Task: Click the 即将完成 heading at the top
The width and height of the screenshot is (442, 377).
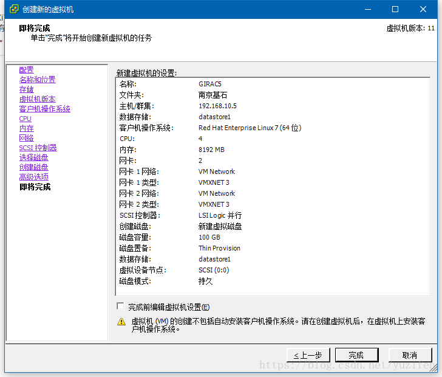Action: click(35, 28)
